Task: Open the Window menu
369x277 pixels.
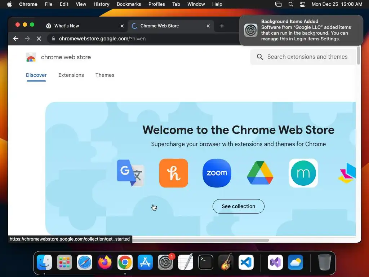Action: pyautogui.click(x=196, y=4)
